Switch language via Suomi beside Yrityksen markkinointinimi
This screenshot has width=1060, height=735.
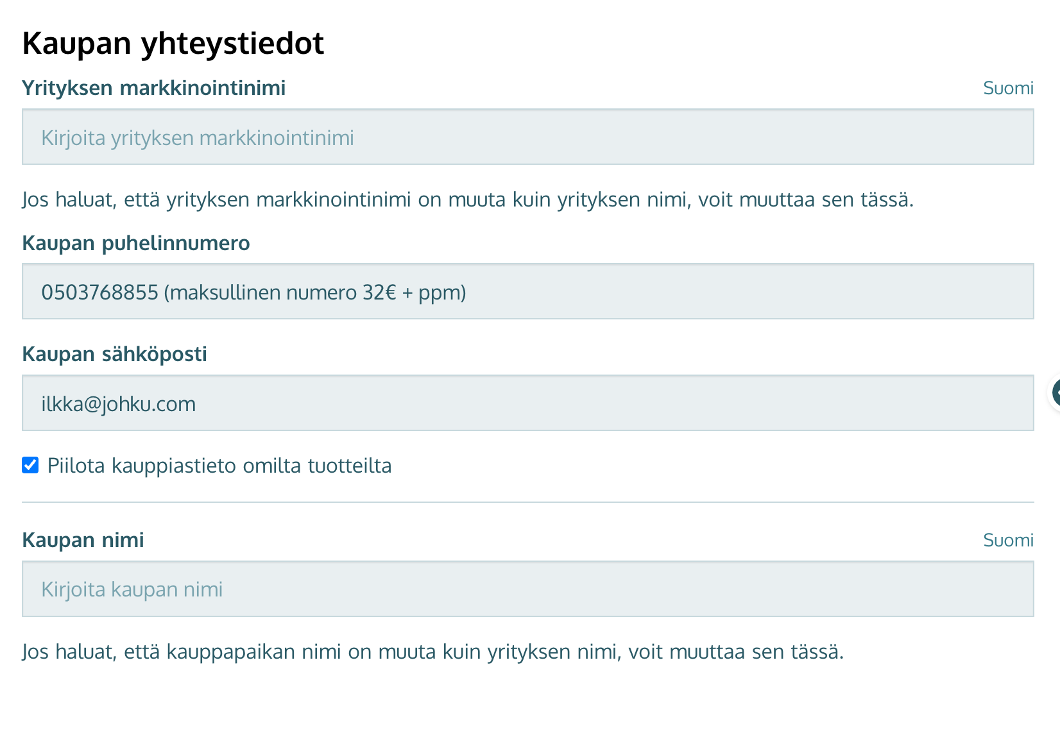1008,89
